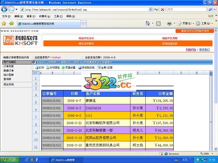Open the 联系我们 link
Image resolution: width=218 pixels, height=163 pixels.
tap(205, 50)
